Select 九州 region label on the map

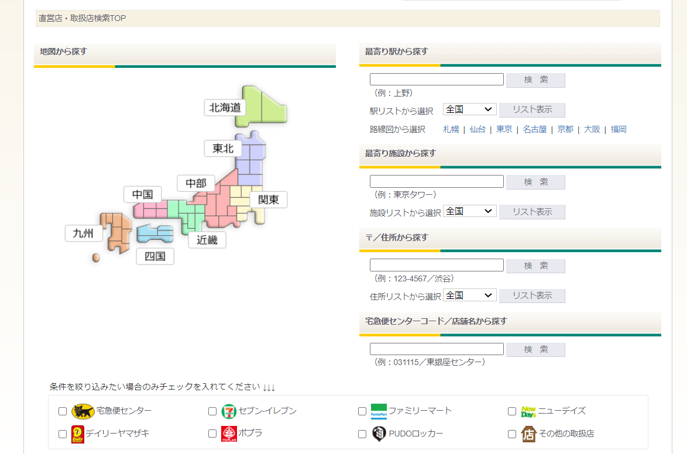(x=83, y=233)
